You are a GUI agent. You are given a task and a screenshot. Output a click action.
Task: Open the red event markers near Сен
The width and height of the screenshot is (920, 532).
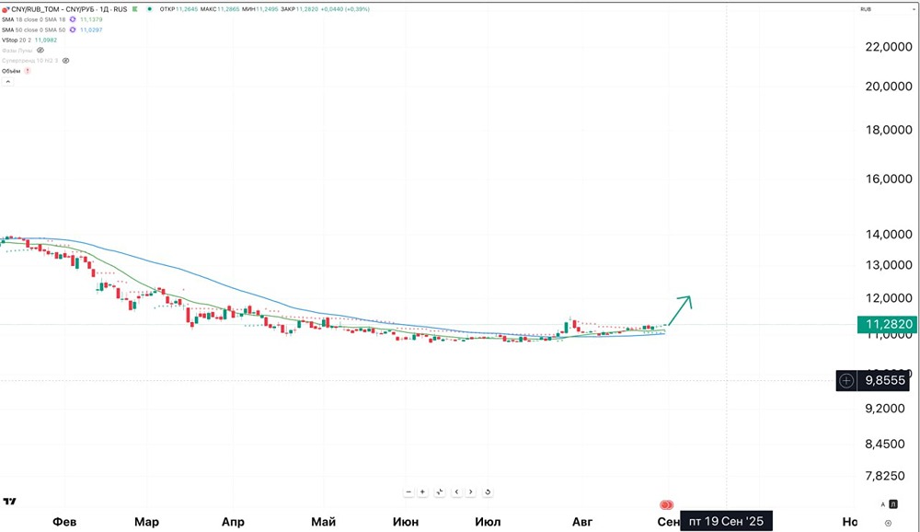click(666, 504)
